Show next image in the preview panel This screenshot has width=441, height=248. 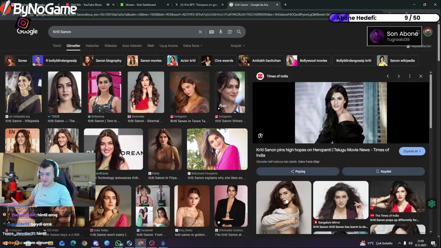(399, 76)
